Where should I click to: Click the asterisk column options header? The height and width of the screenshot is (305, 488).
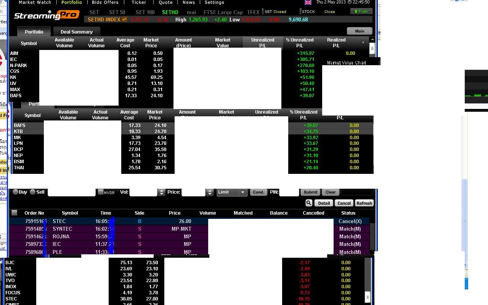coord(363,43)
